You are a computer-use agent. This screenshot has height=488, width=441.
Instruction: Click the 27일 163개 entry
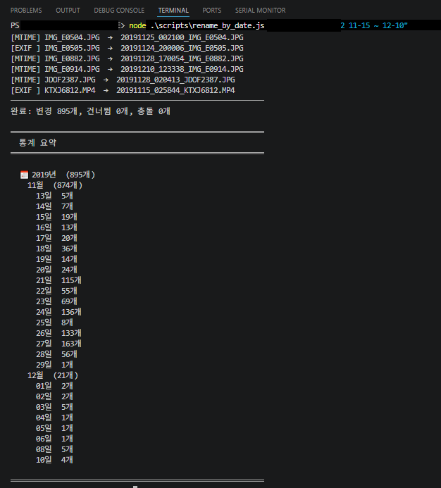click(58, 344)
